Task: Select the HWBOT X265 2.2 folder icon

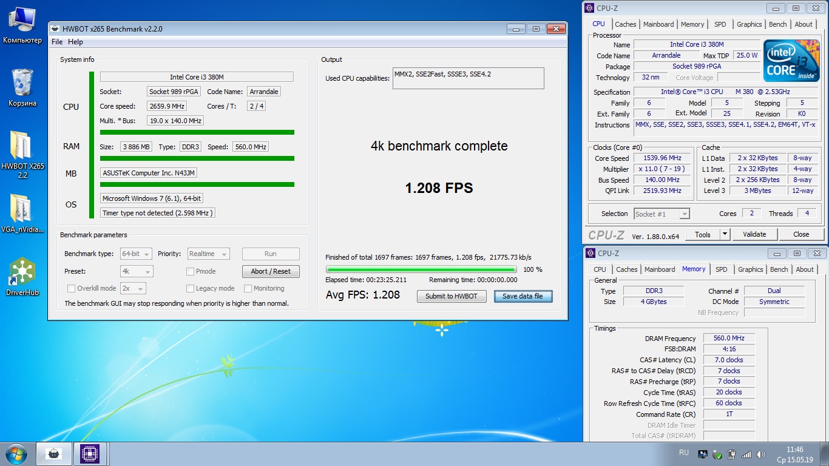Action: (22, 154)
